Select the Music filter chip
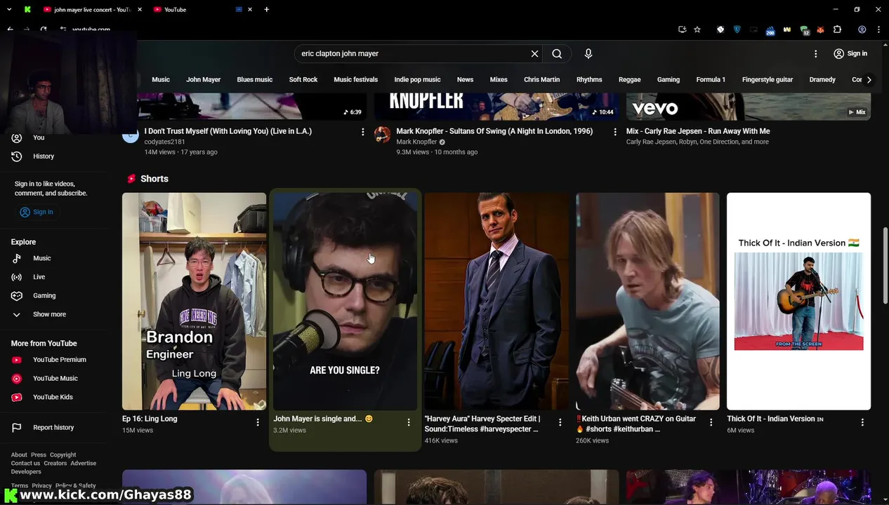Image resolution: width=889 pixels, height=505 pixels. tap(161, 79)
